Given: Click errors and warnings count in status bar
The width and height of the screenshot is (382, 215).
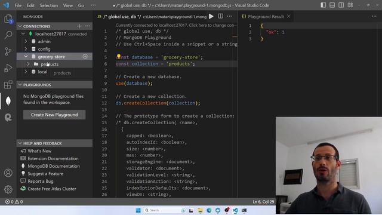Looking at the screenshot, I should tap(14, 202).
